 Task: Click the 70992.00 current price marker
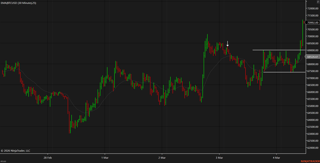(x=313, y=23)
